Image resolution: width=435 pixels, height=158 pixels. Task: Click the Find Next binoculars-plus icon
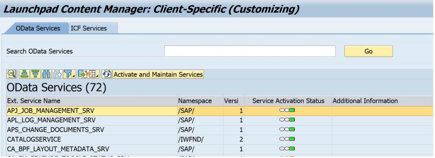coord(57,74)
